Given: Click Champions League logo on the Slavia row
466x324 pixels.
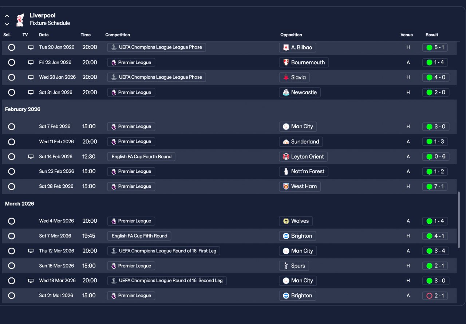Looking at the screenshot, I should [x=114, y=77].
